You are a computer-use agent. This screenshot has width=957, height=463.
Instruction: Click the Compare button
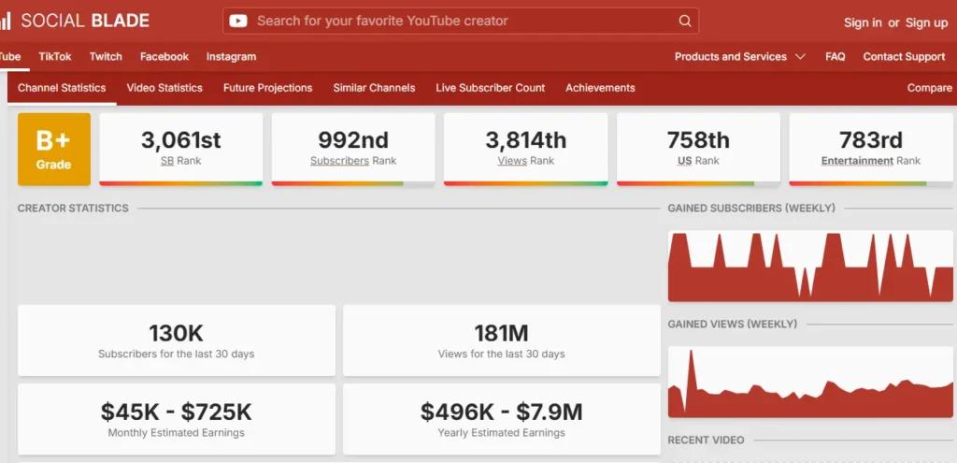point(929,88)
